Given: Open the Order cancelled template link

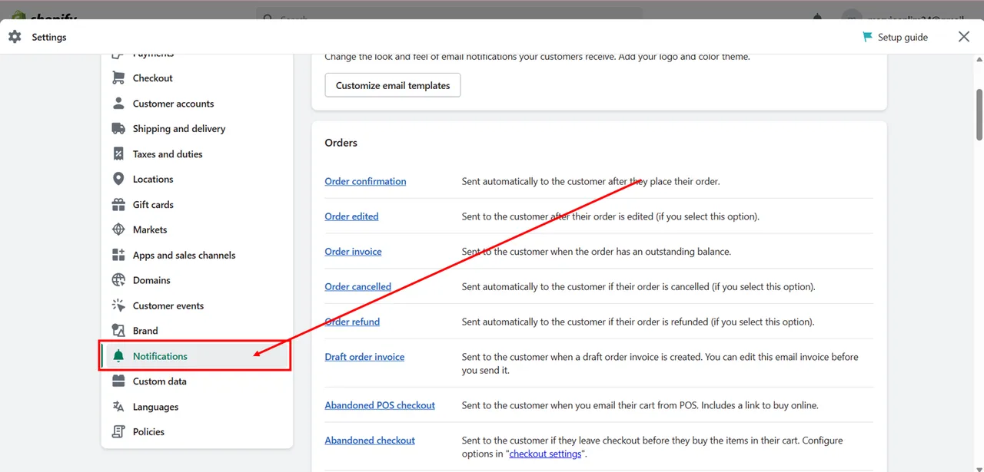Looking at the screenshot, I should tap(357, 287).
